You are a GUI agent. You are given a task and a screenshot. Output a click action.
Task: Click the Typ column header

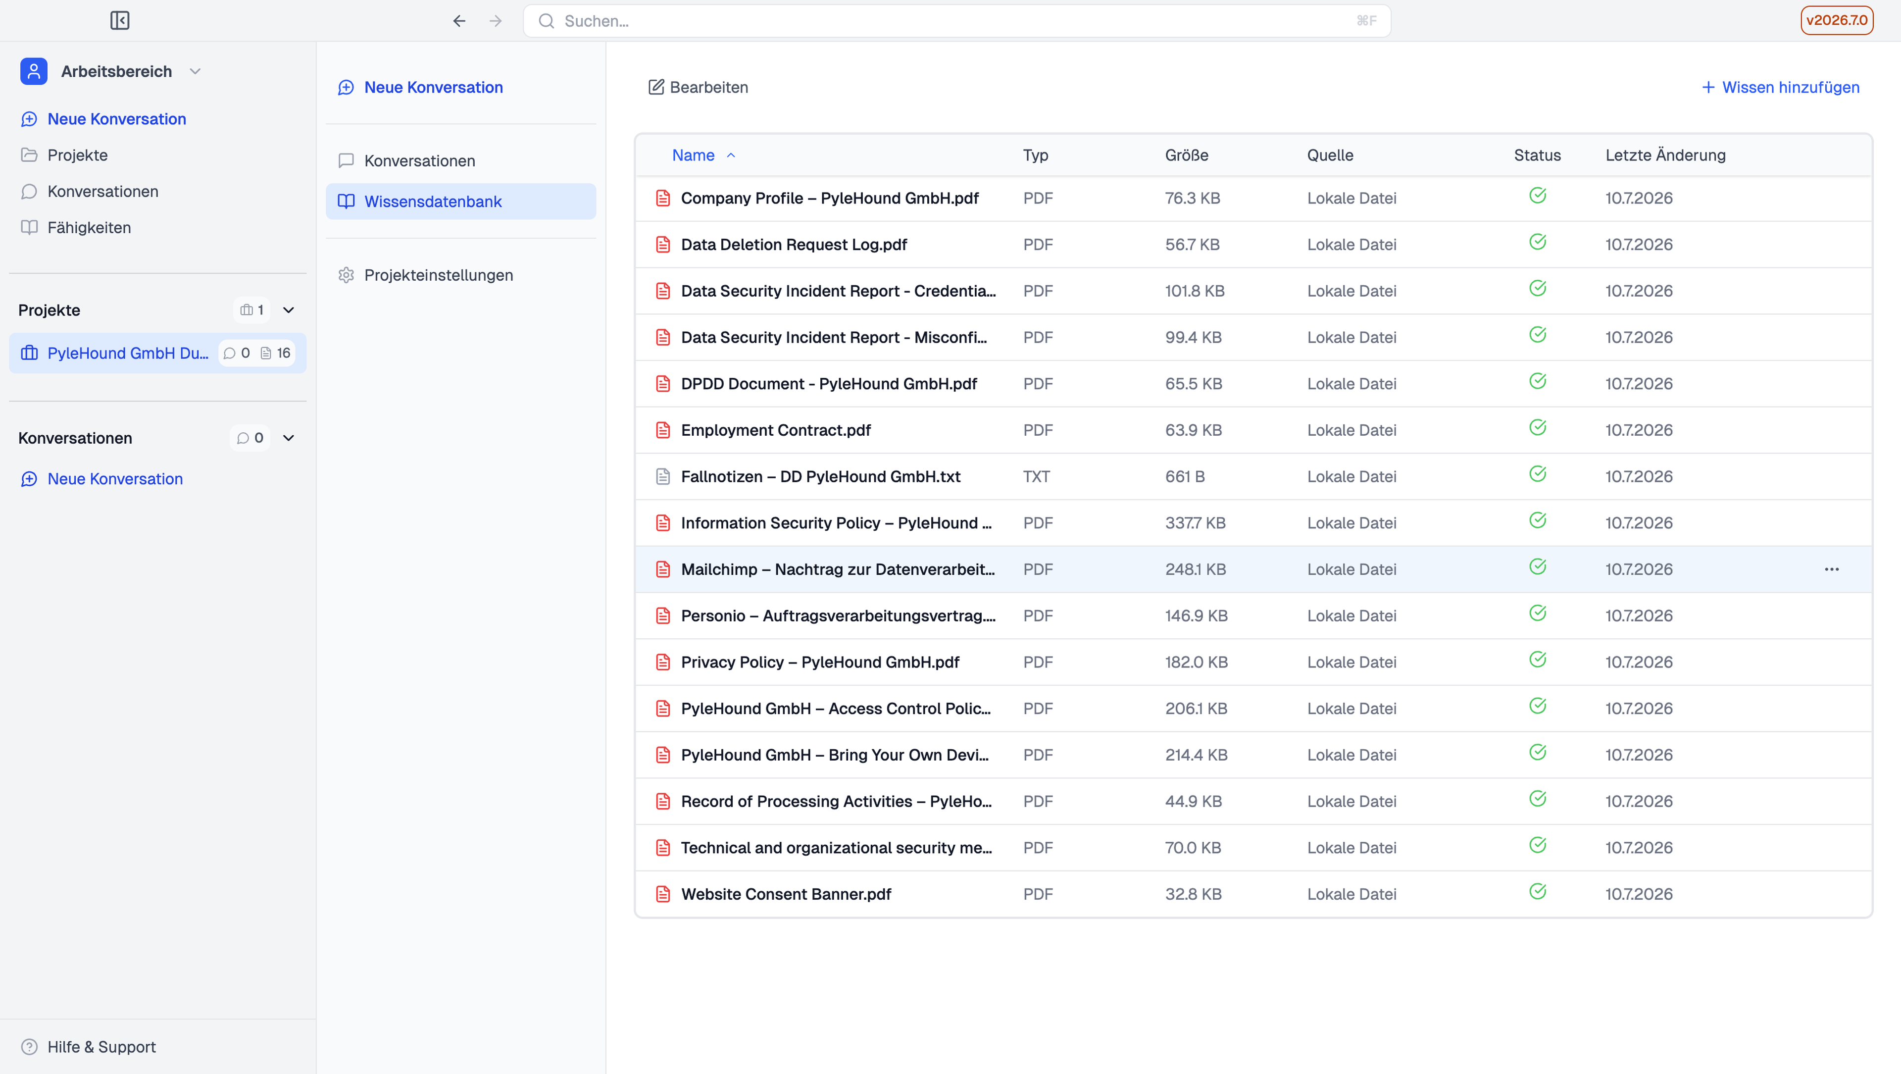click(x=1035, y=155)
